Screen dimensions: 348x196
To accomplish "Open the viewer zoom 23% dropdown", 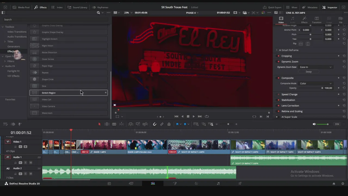I will coord(128,13).
